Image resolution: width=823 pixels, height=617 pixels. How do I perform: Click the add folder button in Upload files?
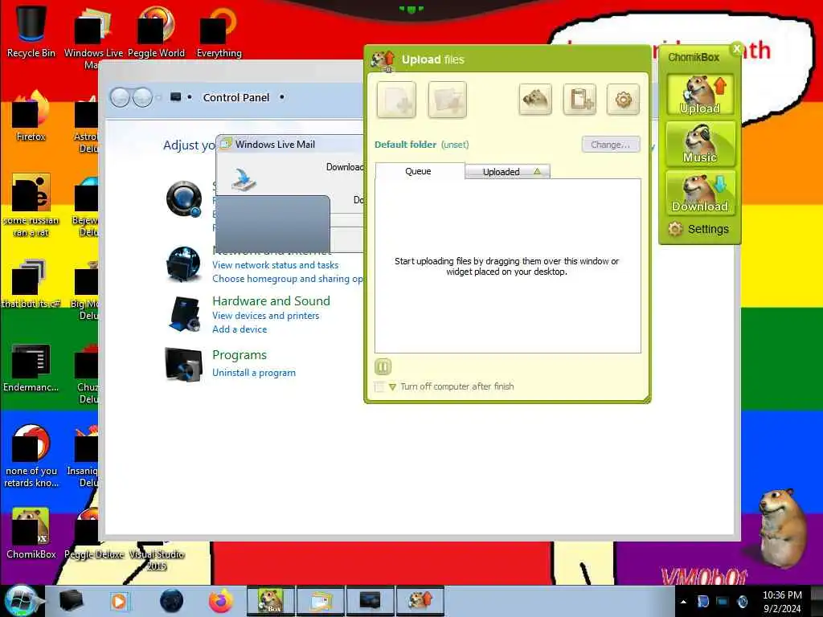point(447,100)
